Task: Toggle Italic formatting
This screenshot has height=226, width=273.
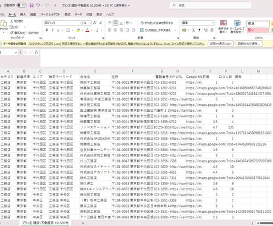Action: (x=52, y=30)
